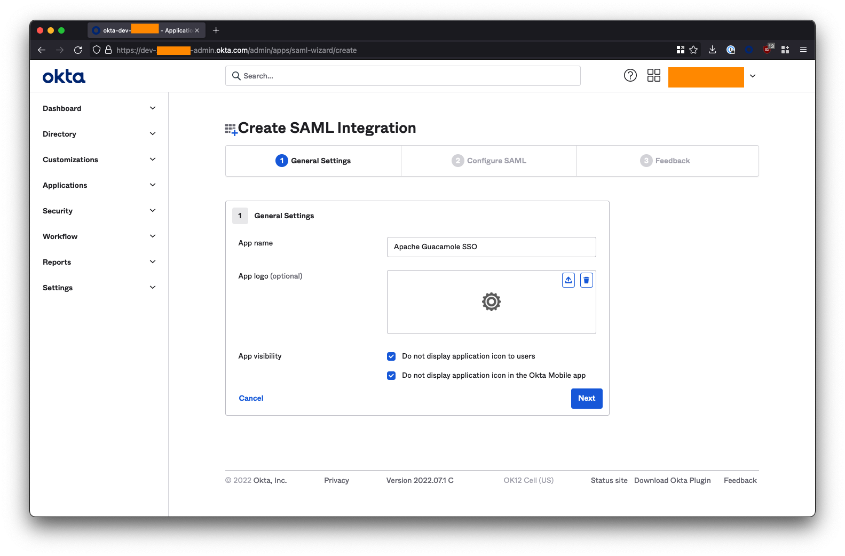845x556 pixels.
Task: Uncheck 'Do not display icon in Okta Mobile app'
Action: tap(391, 376)
